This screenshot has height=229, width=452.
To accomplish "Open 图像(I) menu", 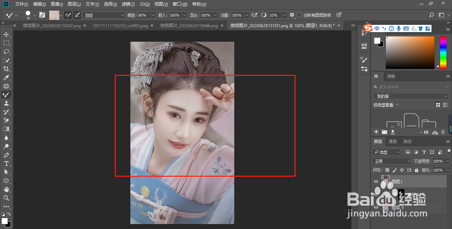I will [x=57, y=4].
